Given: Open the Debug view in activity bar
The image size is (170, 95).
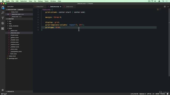Looking at the screenshot, I should tap(3, 23).
